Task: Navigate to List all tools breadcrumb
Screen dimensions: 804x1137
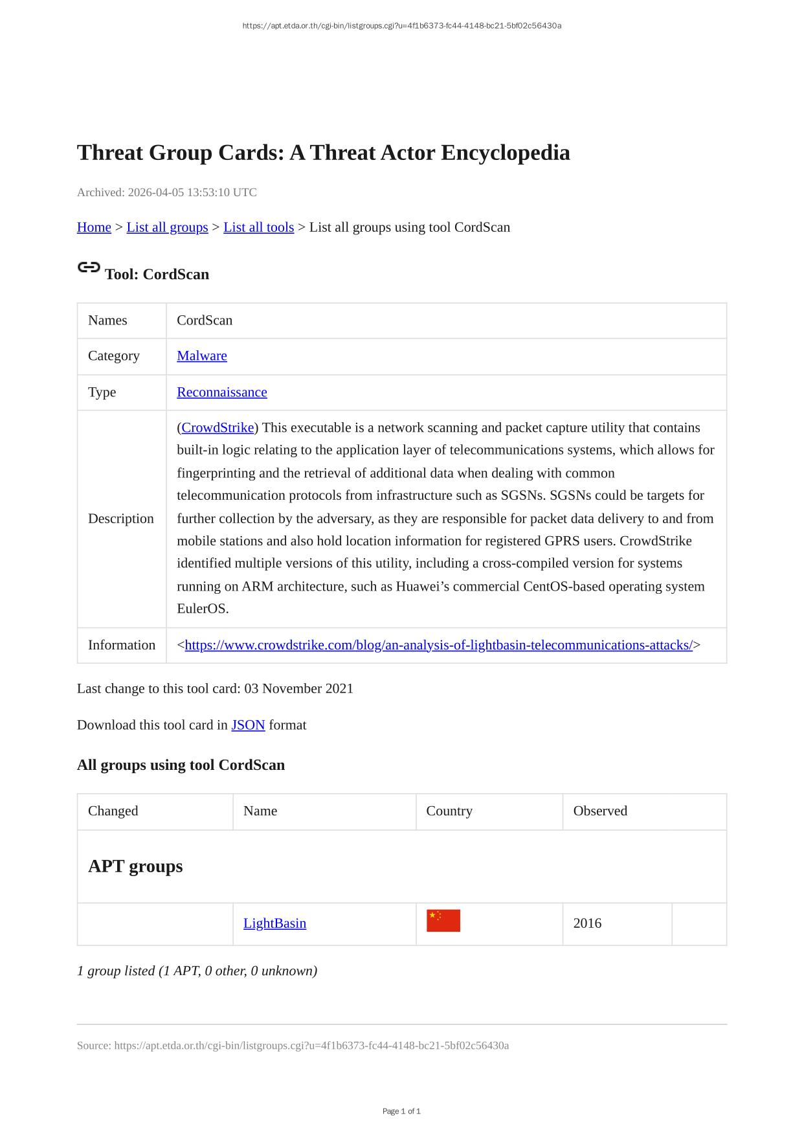Action: [x=258, y=227]
